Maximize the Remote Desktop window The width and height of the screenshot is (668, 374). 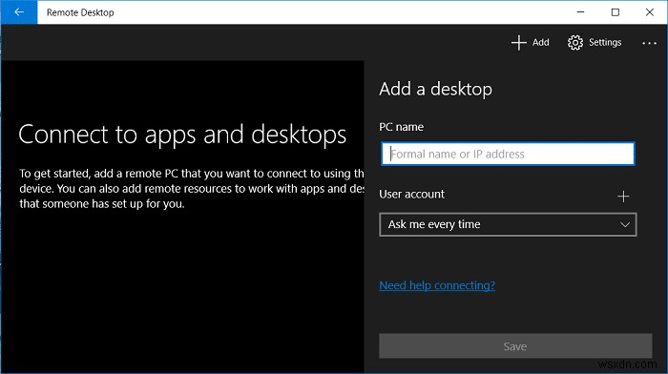pyautogui.click(x=616, y=12)
